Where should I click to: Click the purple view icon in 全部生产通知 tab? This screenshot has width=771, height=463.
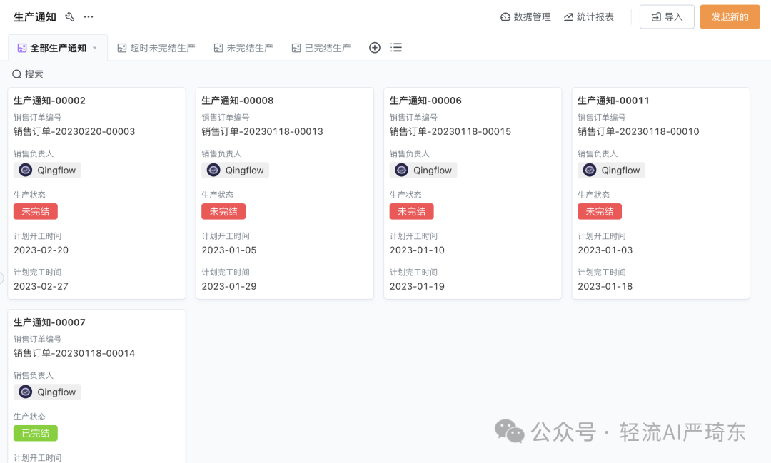pyautogui.click(x=22, y=46)
